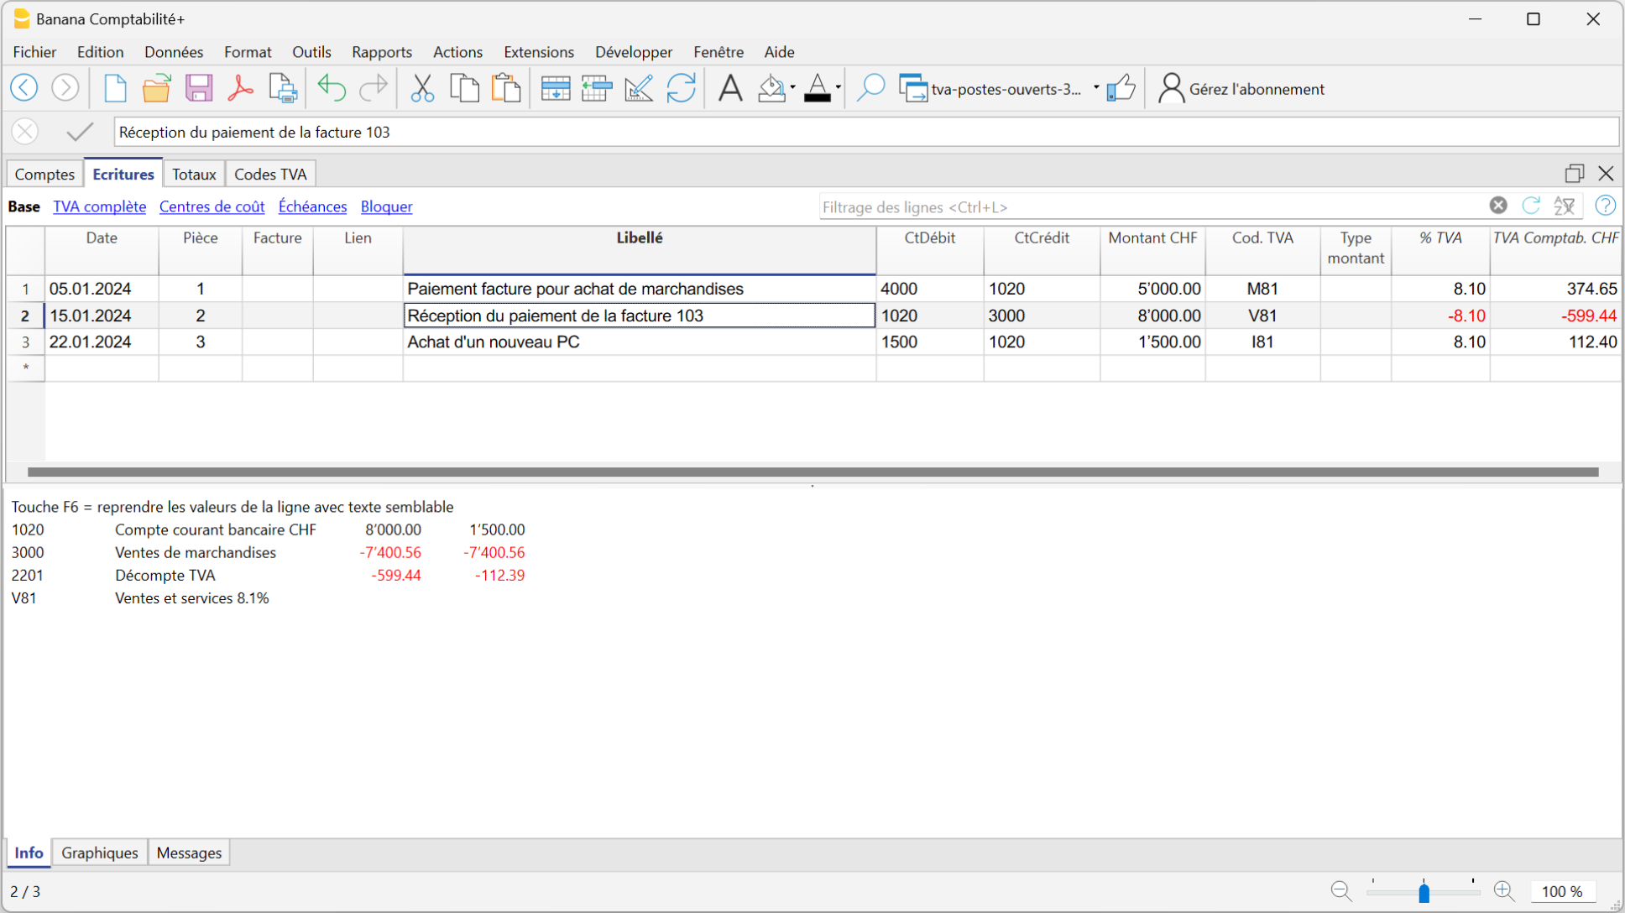The image size is (1625, 913).
Task: Clear the row filter with the X button
Action: click(1498, 206)
